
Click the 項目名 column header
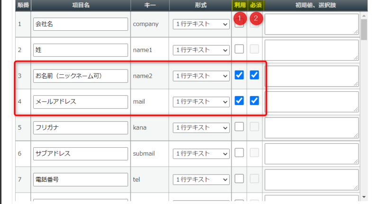[x=81, y=5]
